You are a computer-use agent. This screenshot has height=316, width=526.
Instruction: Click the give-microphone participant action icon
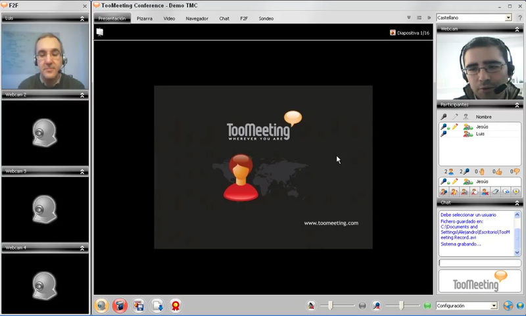point(444,192)
